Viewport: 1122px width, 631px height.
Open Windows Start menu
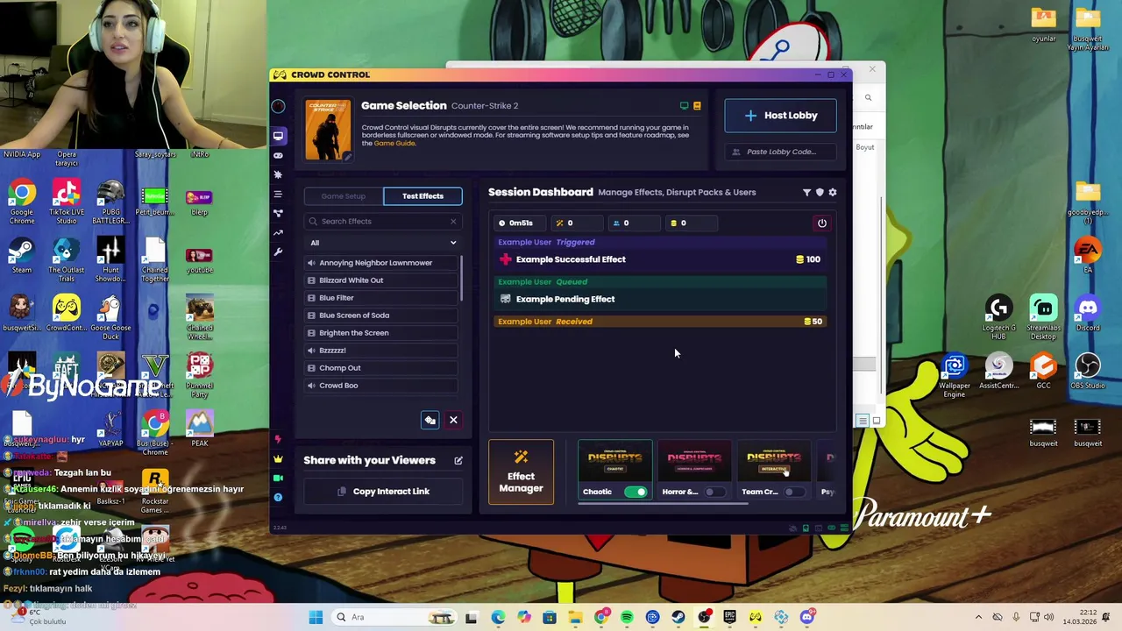tap(316, 617)
